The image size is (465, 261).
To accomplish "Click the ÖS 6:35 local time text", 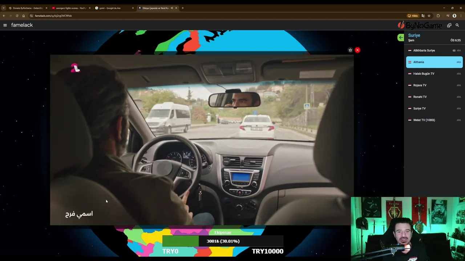I will (x=456, y=40).
